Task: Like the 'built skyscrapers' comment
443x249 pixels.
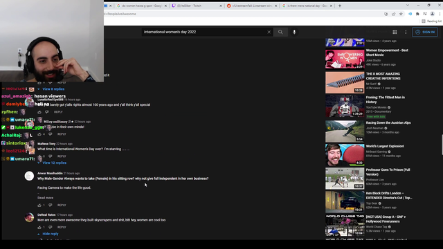Action: tap(39, 228)
